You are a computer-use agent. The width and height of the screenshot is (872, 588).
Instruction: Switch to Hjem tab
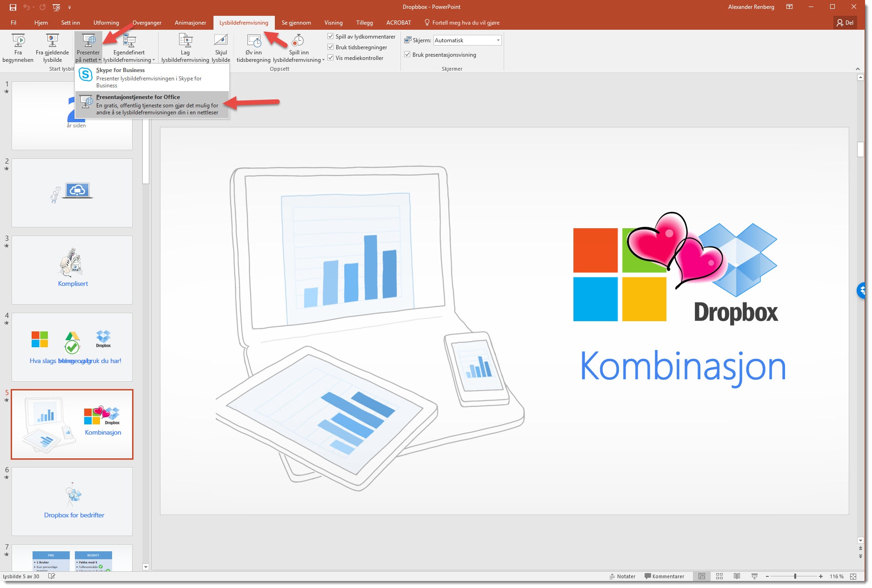tap(41, 22)
